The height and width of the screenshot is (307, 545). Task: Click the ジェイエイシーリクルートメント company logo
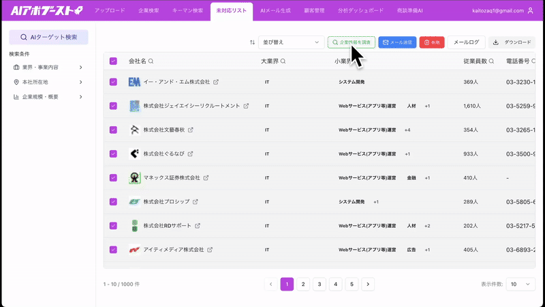click(134, 106)
